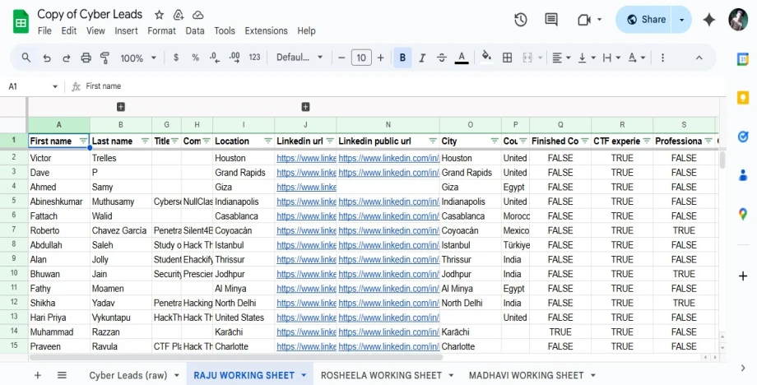
Task: Open the comments icon in header
Action: 550,20
